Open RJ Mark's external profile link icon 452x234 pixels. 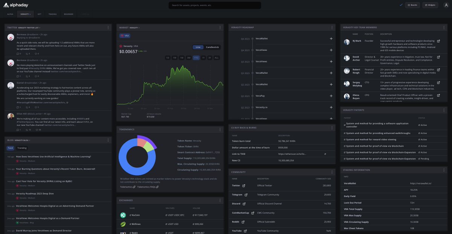point(438,41)
